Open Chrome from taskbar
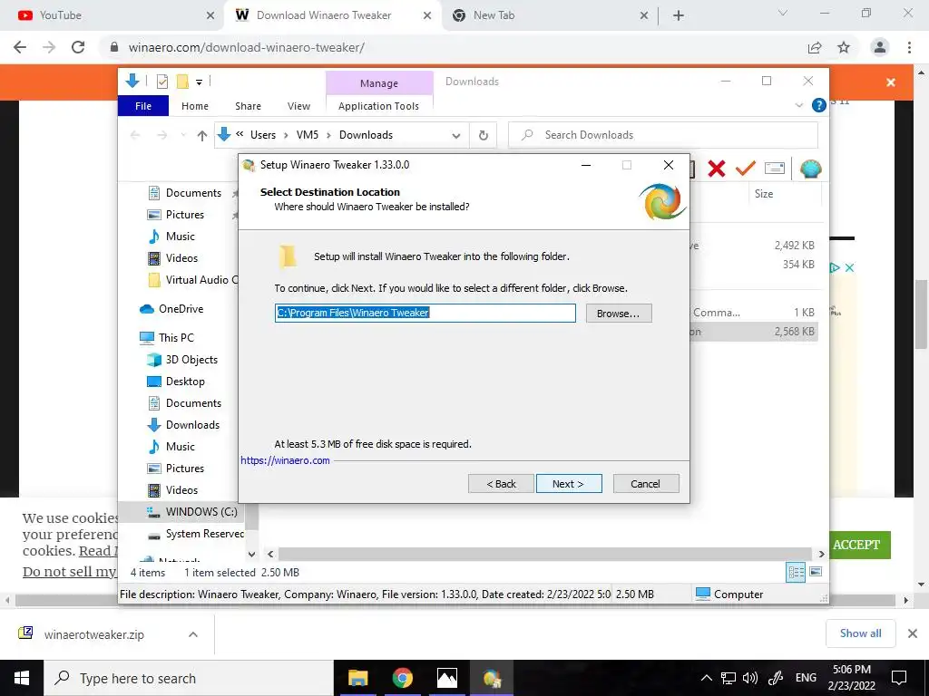Screen dimensions: 929x696 pos(402,678)
